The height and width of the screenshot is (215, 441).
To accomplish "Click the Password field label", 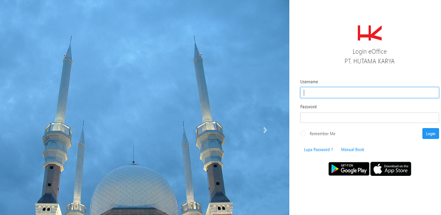I will (308, 107).
